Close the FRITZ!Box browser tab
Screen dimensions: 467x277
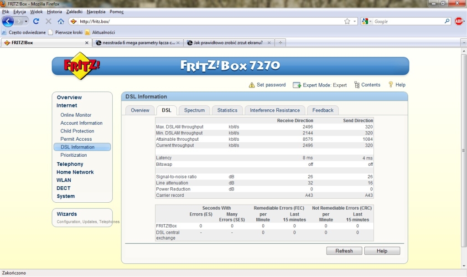(x=87, y=43)
